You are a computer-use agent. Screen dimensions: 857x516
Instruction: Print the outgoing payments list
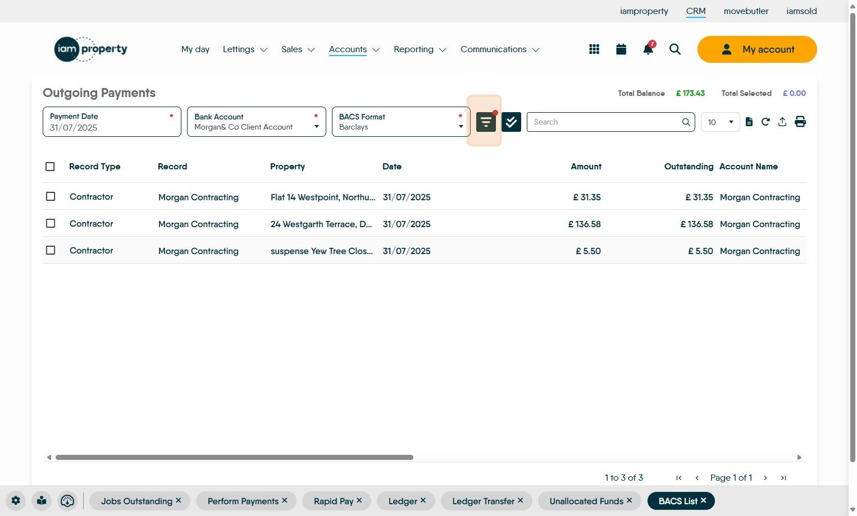pyautogui.click(x=800, y=122)
